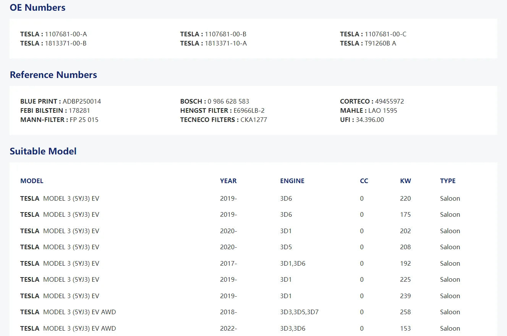Pick MANN-FILTER reference FP 25 015
Viewport: 507px width, 336px height.
(x=84, y=120)
